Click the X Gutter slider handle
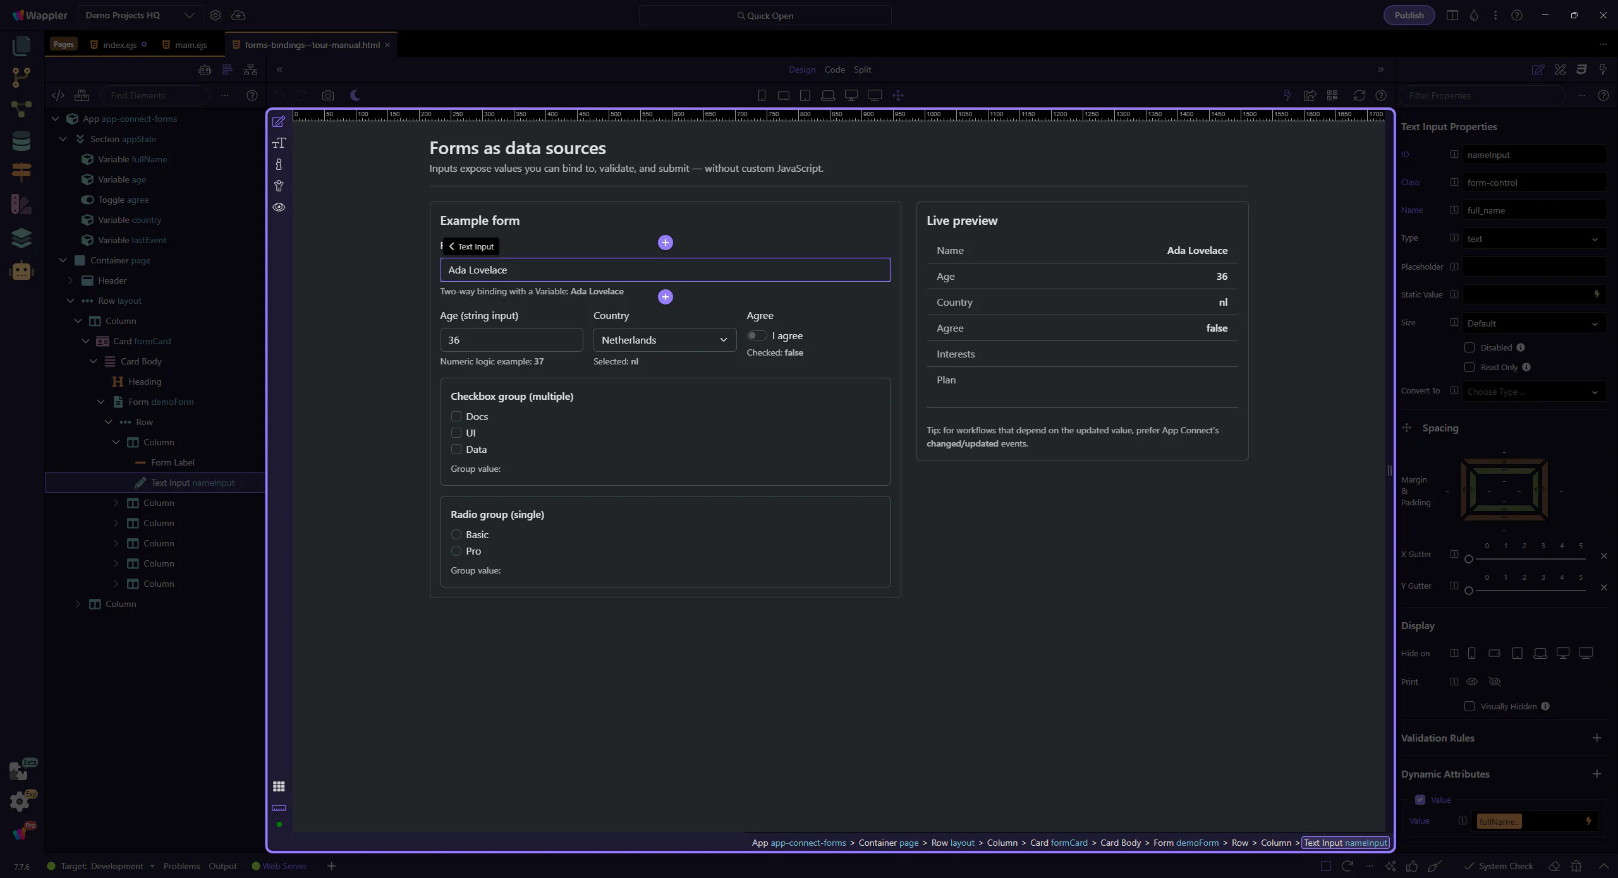Image resolution: width=1618 pixels, height=878 pixels. [x=1469, y=559]
